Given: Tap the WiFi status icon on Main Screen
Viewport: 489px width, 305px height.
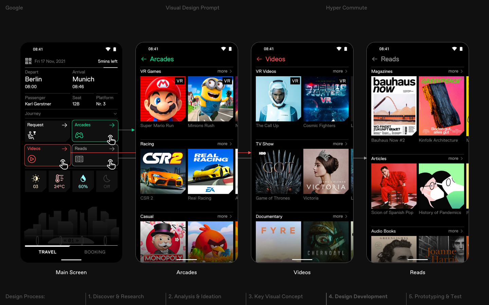Looking at the screenshot, I should click(x=108, y=49).
